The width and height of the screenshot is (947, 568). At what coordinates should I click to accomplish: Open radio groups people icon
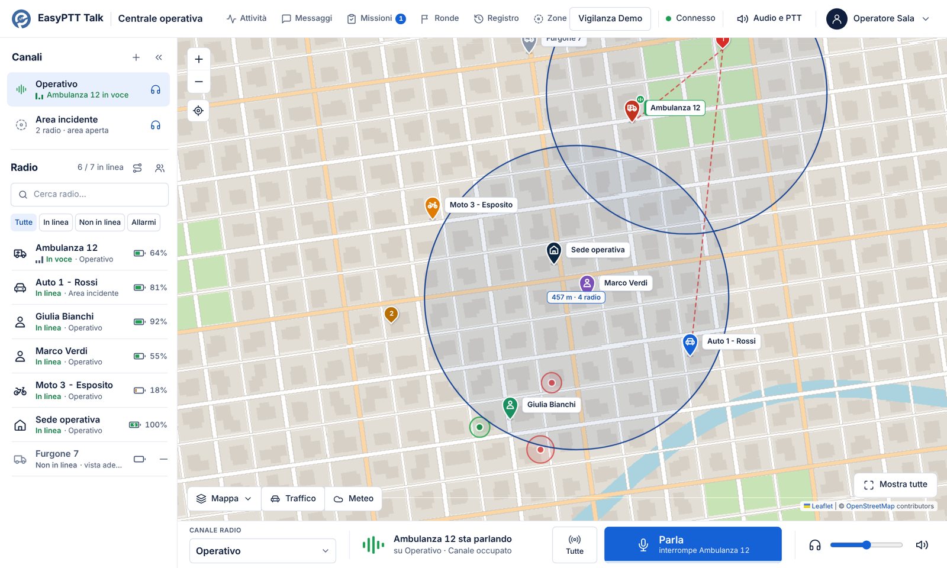(x=160, y=168)
